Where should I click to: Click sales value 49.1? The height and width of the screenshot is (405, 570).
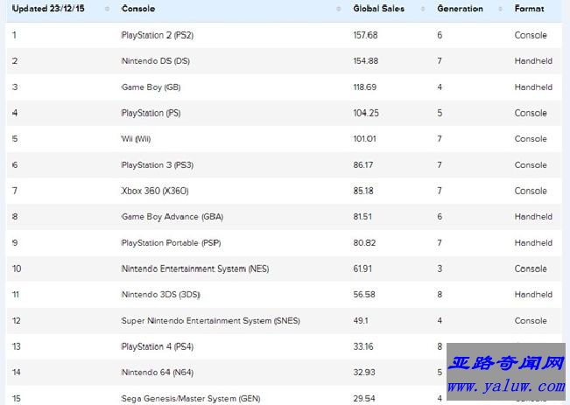361,321
